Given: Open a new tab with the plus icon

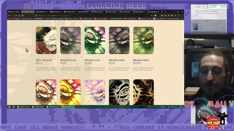Looking at the screenshot, I should pyautogui.click(x=162, y=12).
